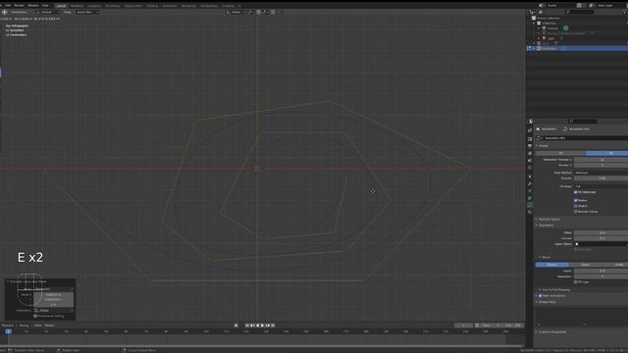The height and width of the screenshot is (353, 628).
Task: Collapse the Collection in the outliner
Action: click(x=534, y=24)
